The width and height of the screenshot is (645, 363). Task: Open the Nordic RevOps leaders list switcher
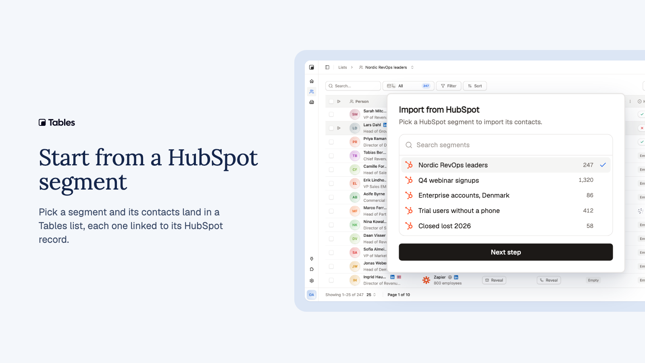pos(386,67)
